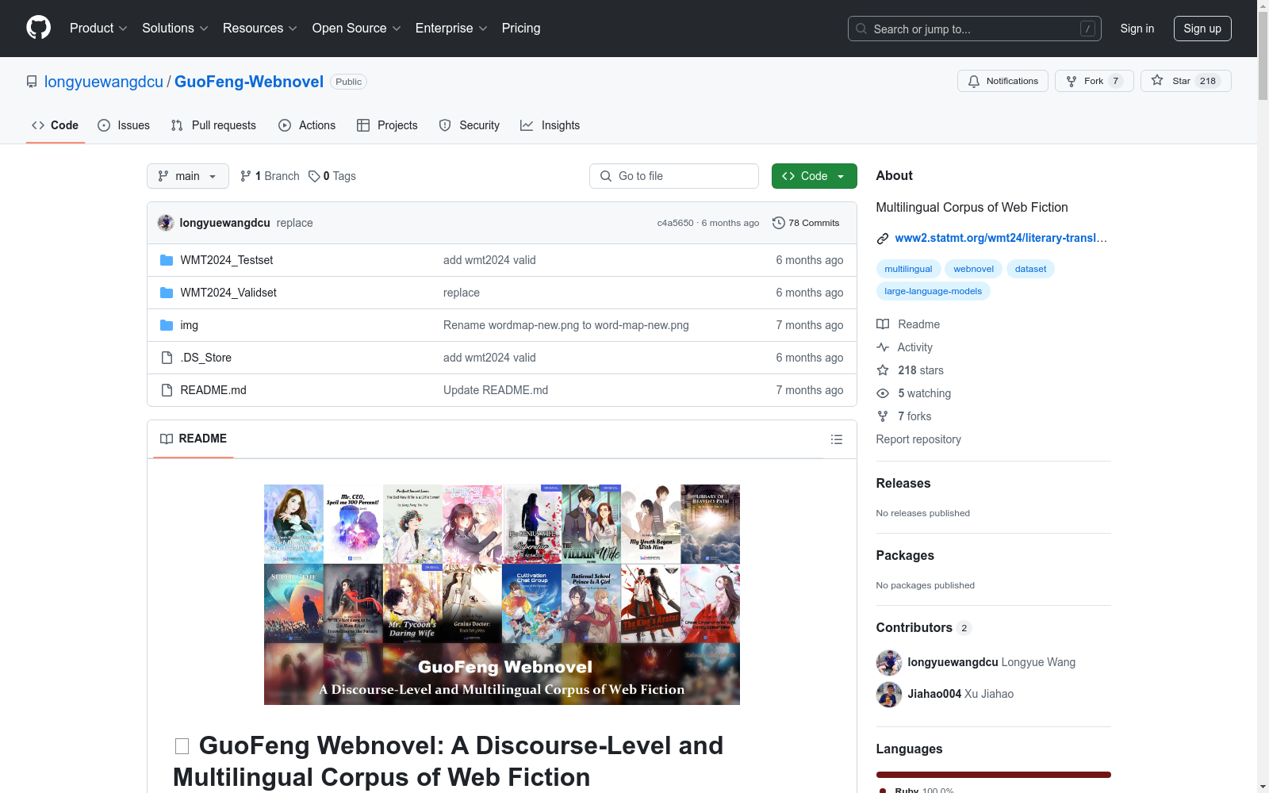This screenshot has width=1269, height=793.
Task: Open the GuoFeng-Webnovel repository link
Action: 249,82
